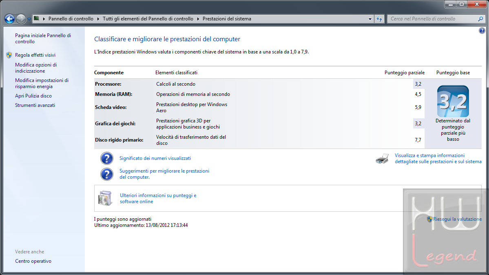Expand the chevron before Pannello di controllo
Screen dimensions: 489x275
click(x=44, y=19)
